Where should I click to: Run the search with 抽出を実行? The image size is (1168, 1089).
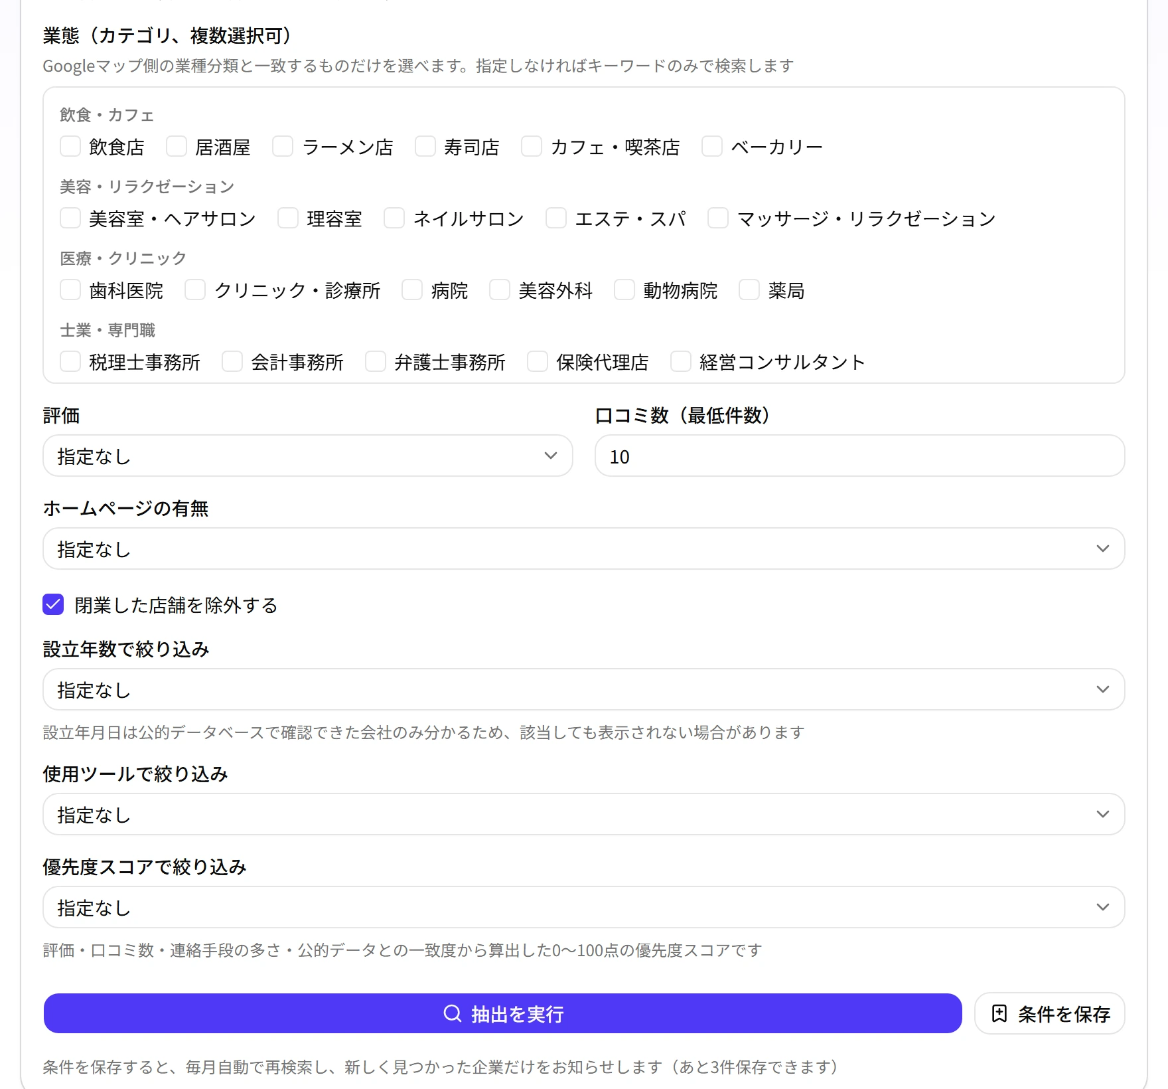coord(503,1013)
